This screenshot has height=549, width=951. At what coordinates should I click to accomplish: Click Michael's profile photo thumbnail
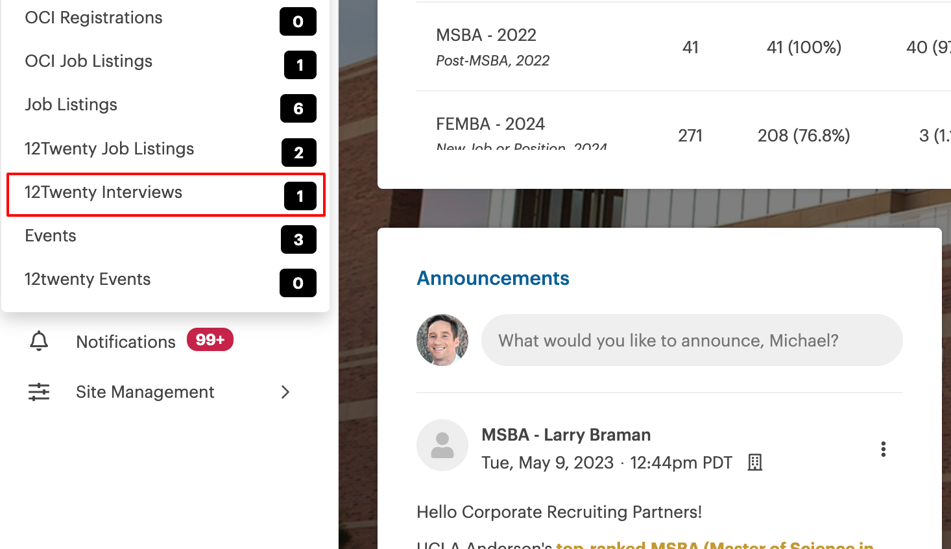[x=442, y=340]
